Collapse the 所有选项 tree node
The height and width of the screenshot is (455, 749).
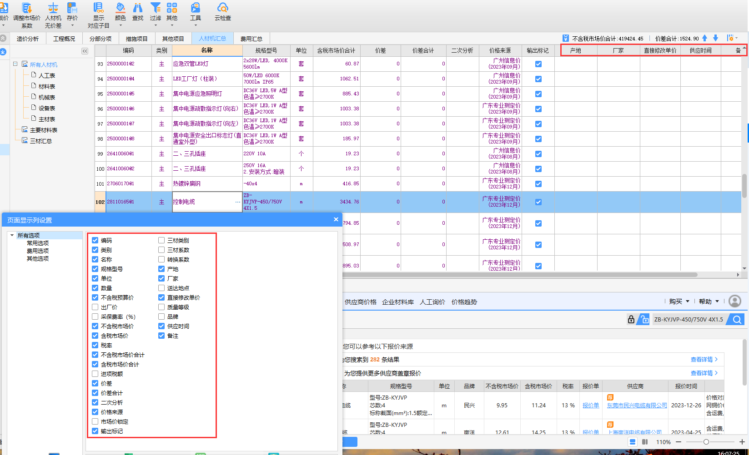(x=12, y=235)
